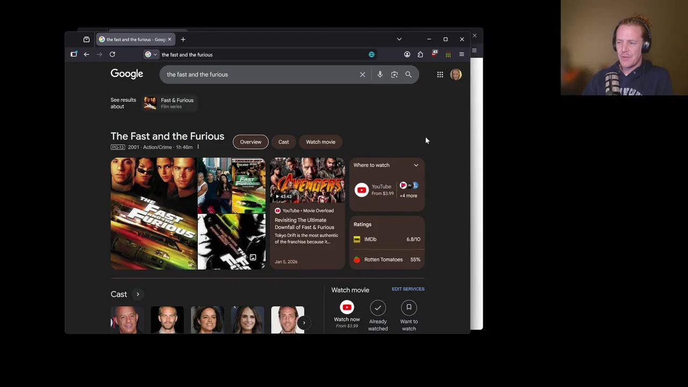Open the Google account avatar
Screen dimensions: 688x387
click(x=456, y=75)
